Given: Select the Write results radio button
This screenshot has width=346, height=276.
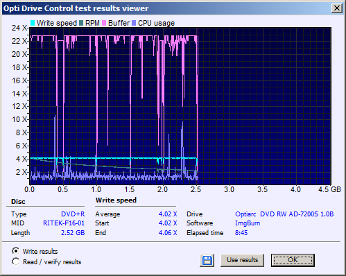Looking at the screenshot, I should [16, 251].
